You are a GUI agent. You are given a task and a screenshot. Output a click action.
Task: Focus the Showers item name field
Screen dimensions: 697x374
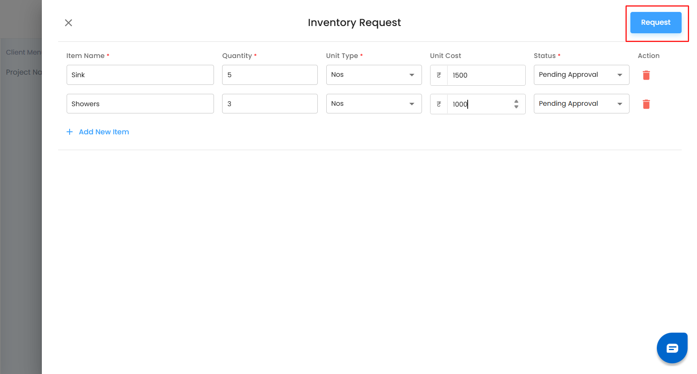point(140,104)
